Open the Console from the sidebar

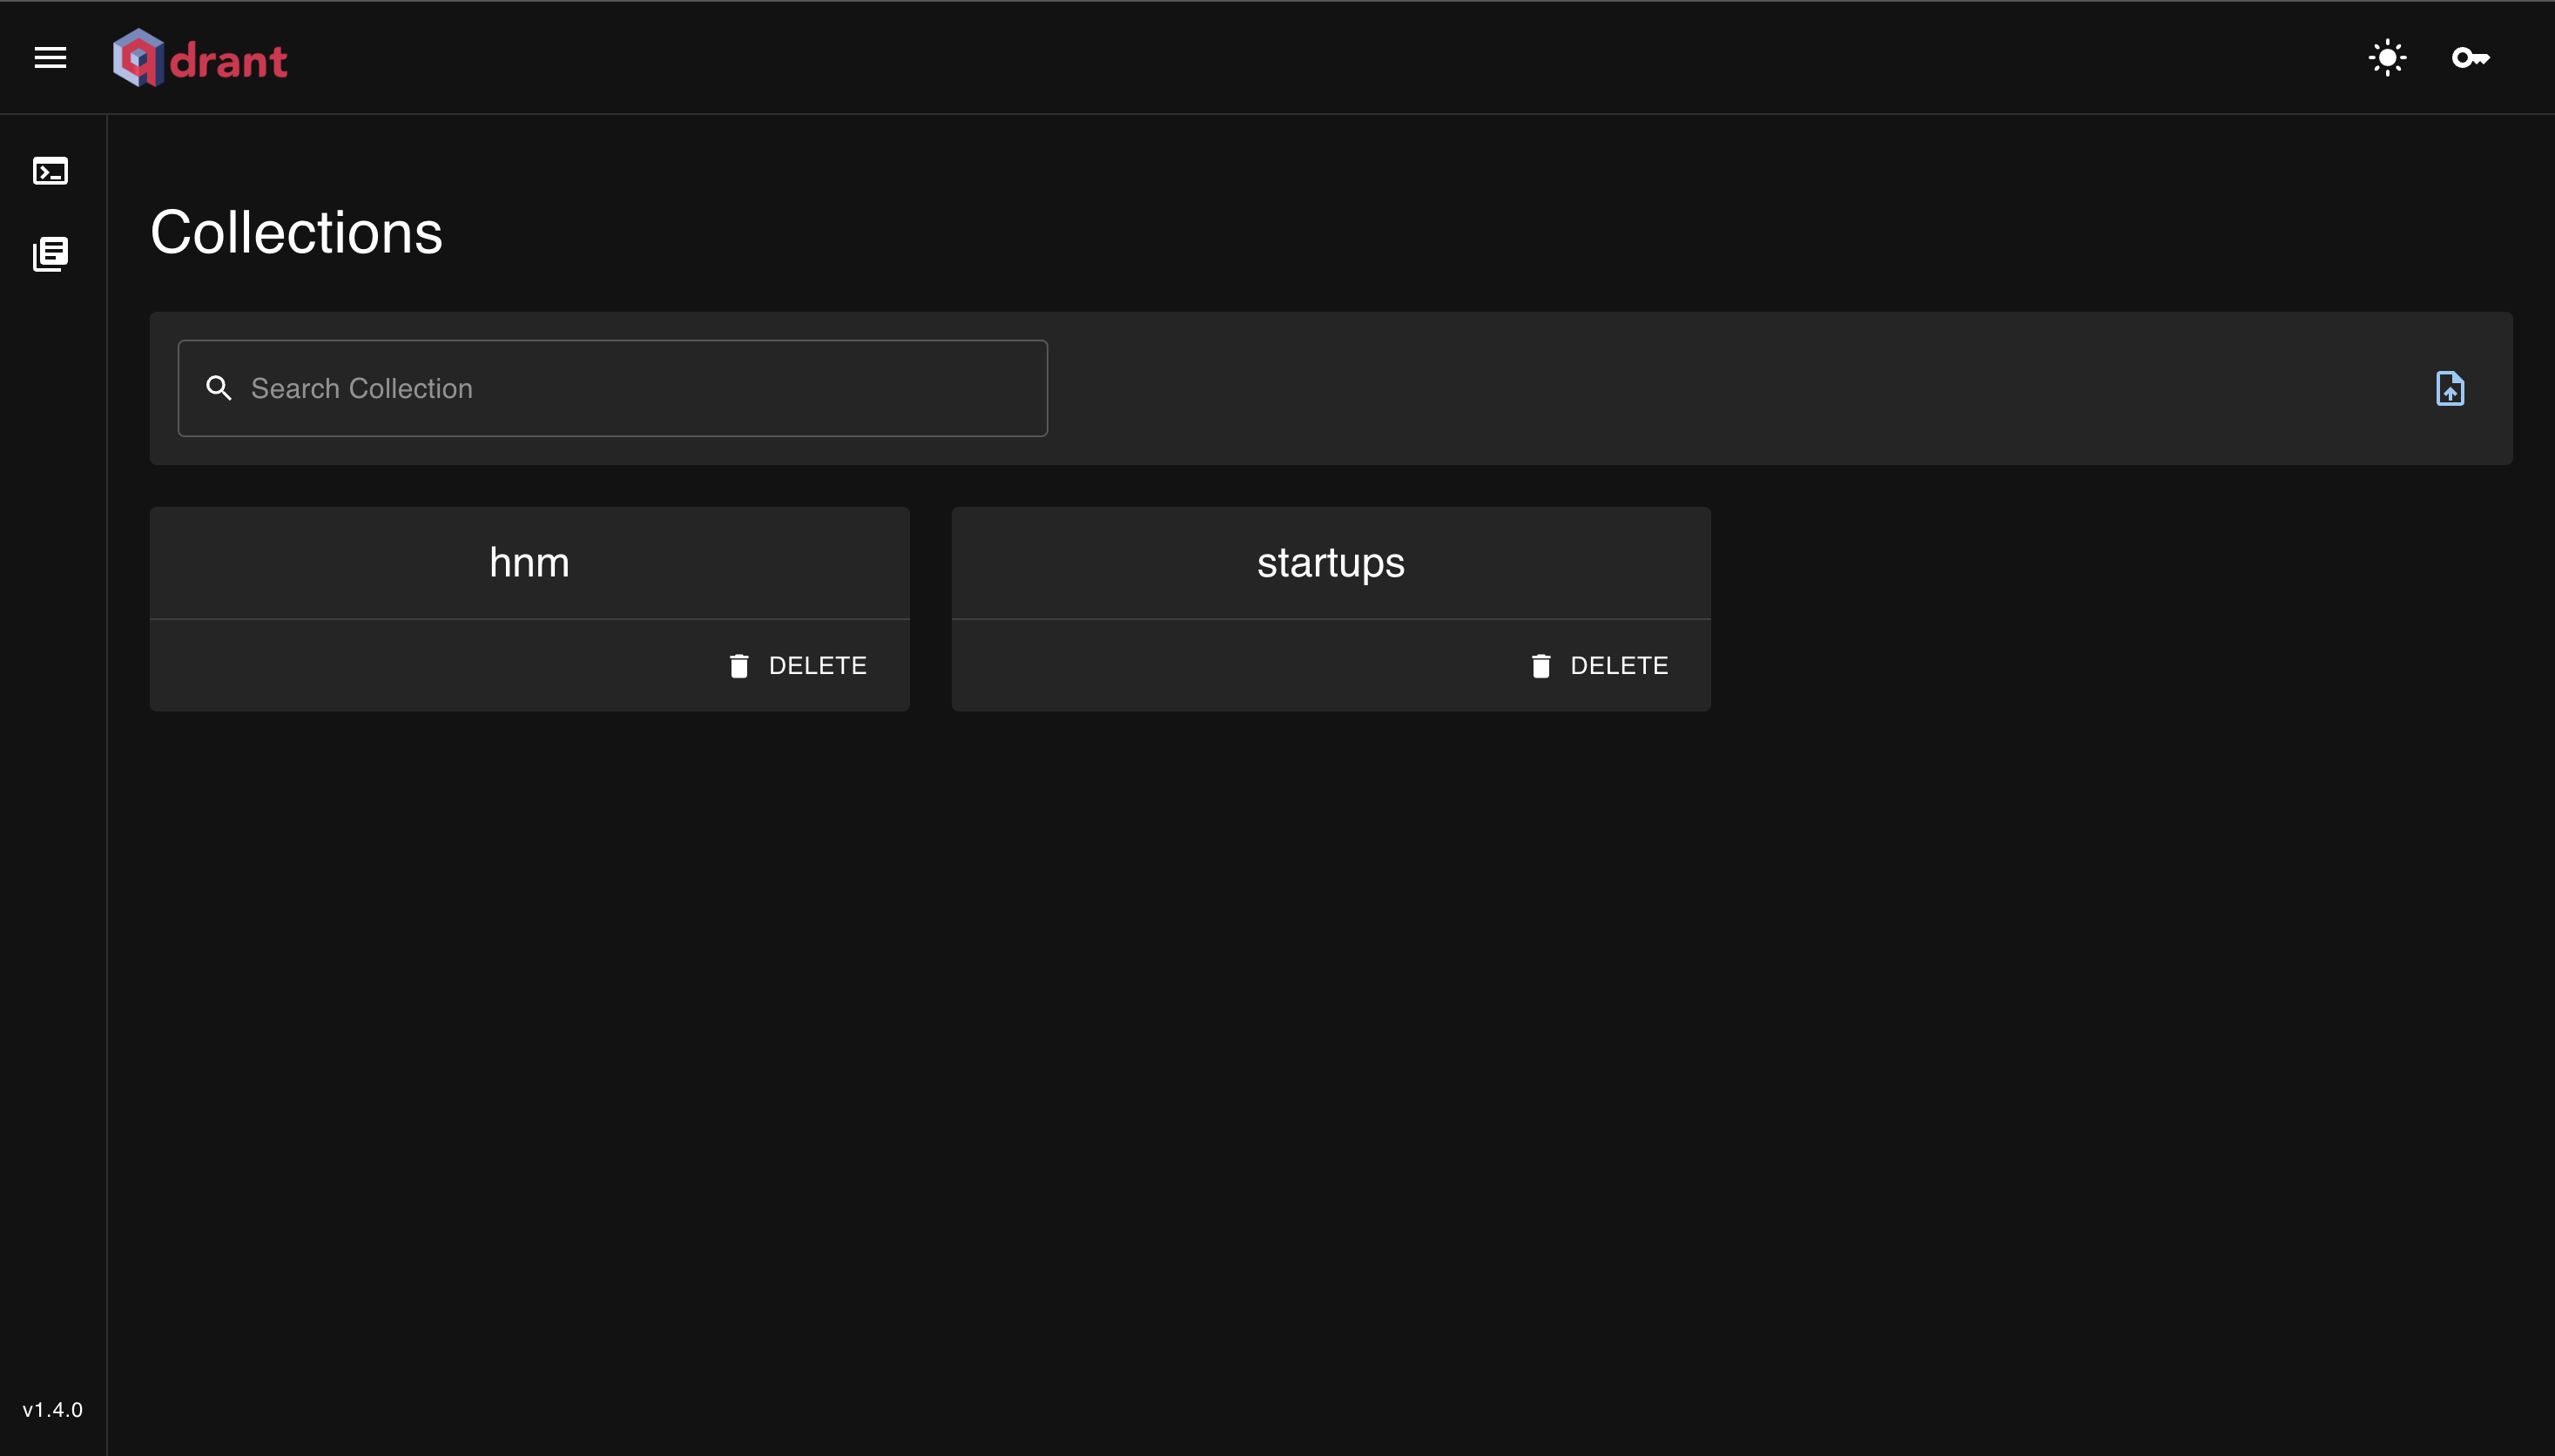(x=50, y=171)
